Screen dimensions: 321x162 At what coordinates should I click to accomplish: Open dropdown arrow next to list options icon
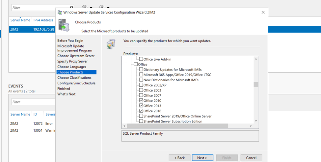(x=91, y=7)
